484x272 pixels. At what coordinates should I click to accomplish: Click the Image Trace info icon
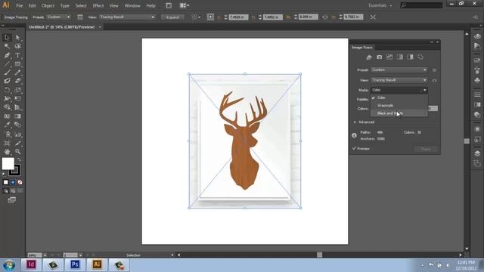(354, 135)
